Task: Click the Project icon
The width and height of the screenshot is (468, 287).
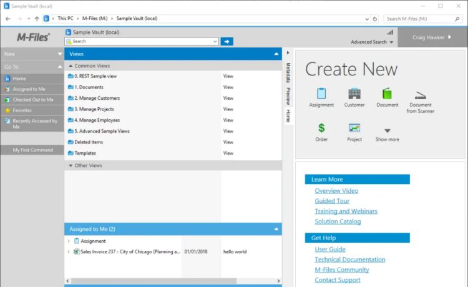Action: (x=354, y=129)
